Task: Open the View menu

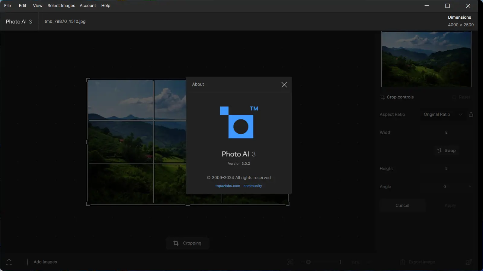Action: [x=38, y=5]
